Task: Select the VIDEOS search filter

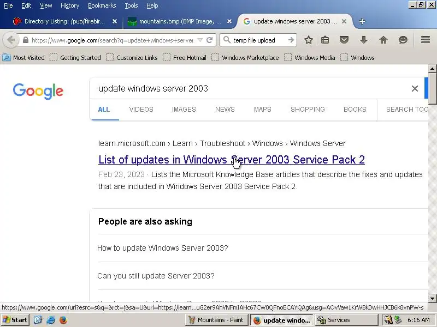Action: [141, 110]
